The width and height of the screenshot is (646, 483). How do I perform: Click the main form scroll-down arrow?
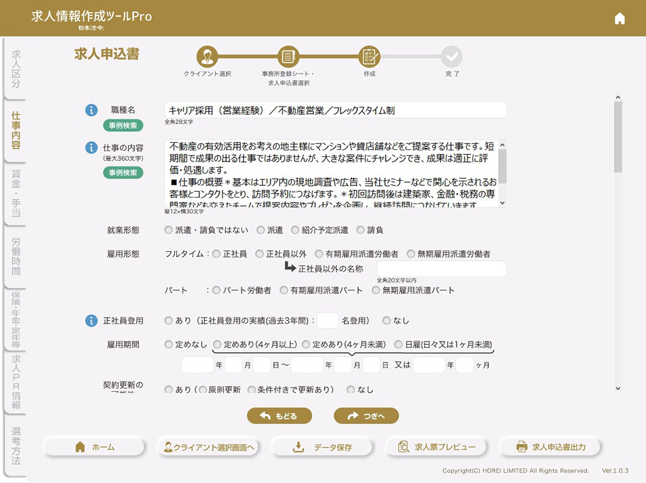point(618,388)
